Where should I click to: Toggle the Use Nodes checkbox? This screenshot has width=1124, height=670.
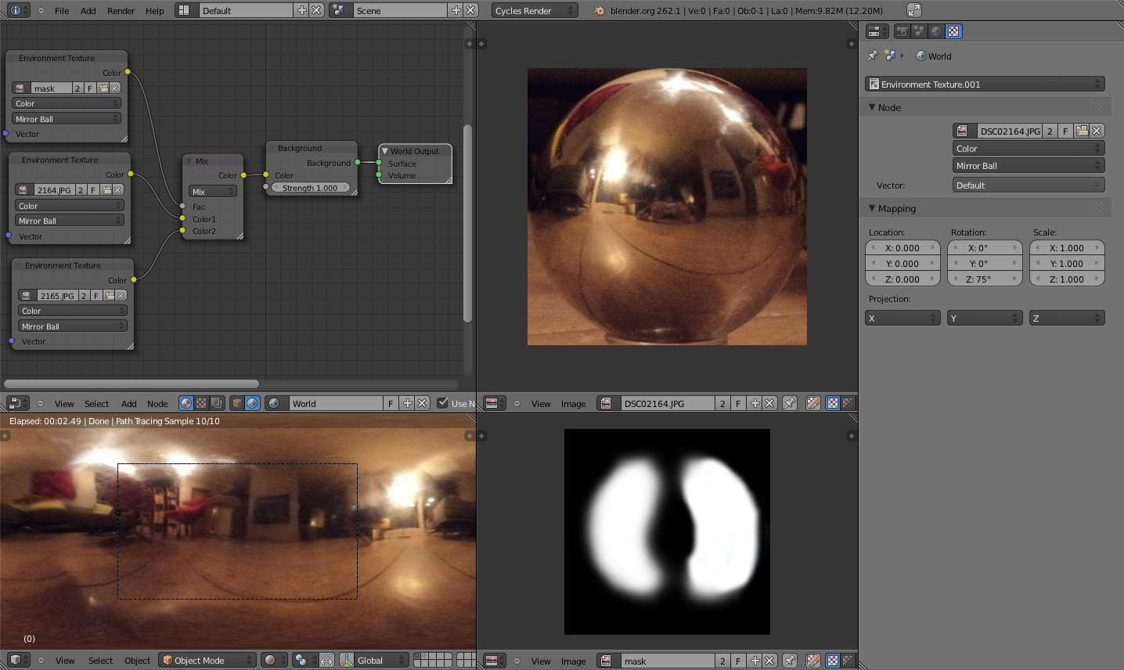coord(444,402)
